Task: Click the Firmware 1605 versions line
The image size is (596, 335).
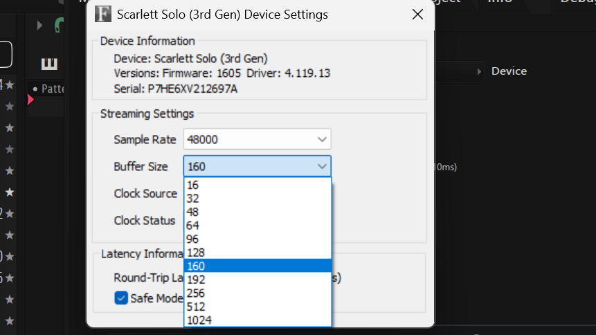Action: pos(222,73)
